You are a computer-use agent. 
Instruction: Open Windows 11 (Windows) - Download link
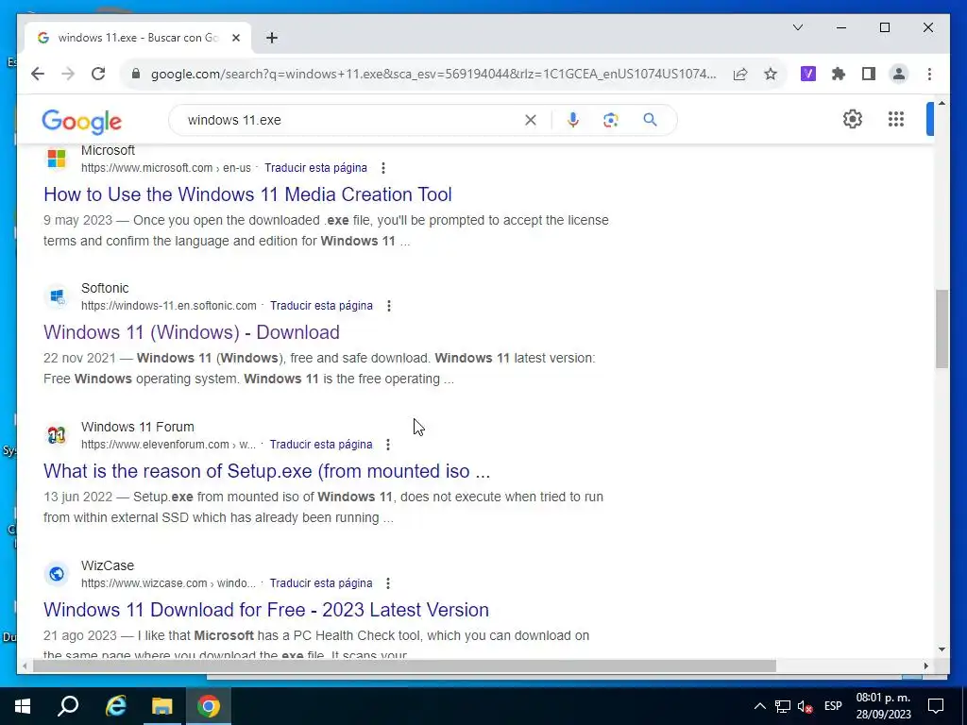tap(191, 332)
